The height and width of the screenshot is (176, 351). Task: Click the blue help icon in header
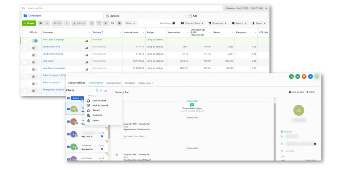(310, 77)
